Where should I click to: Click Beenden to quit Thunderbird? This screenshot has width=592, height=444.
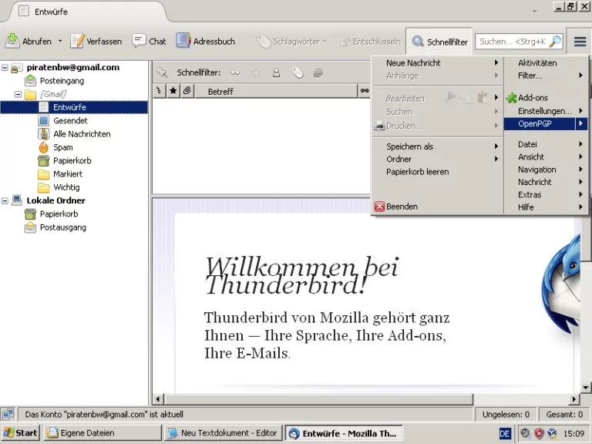pyautogui.click(x=437, y=207)
